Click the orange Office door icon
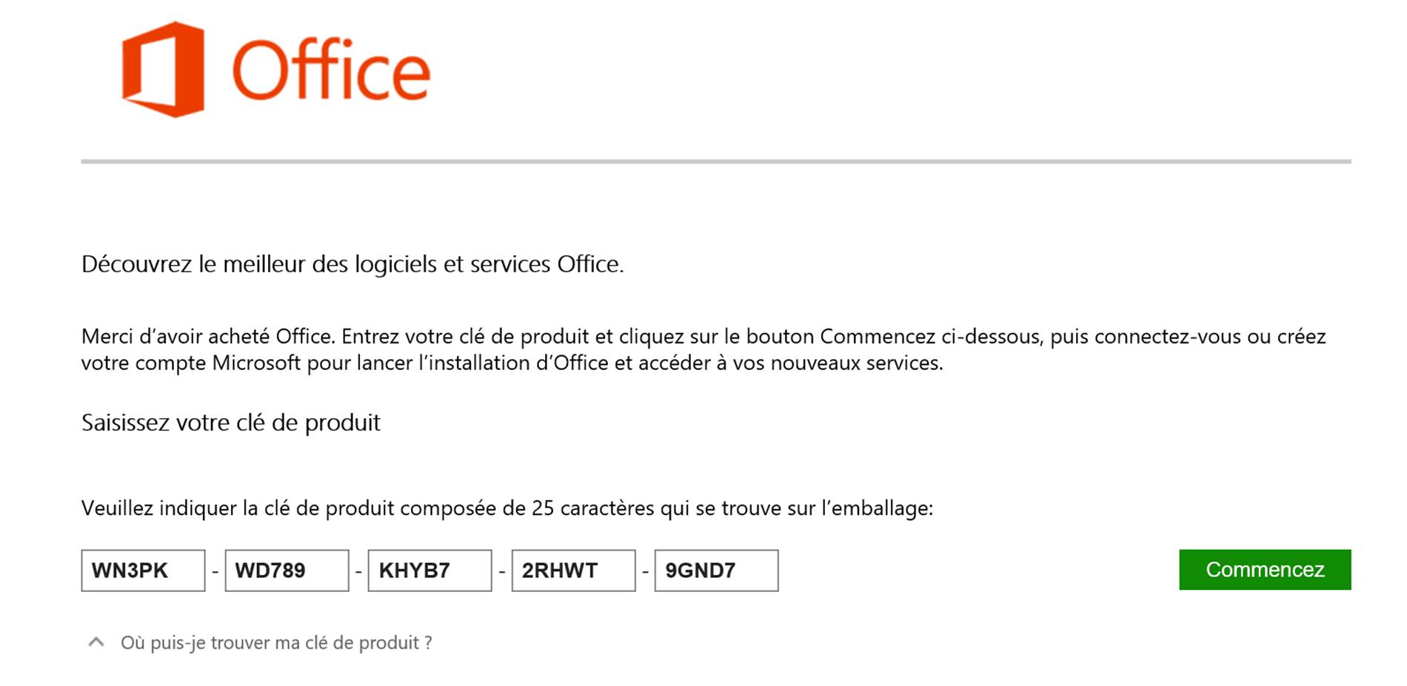This screenshot has height=686, width=1407. 163,67
